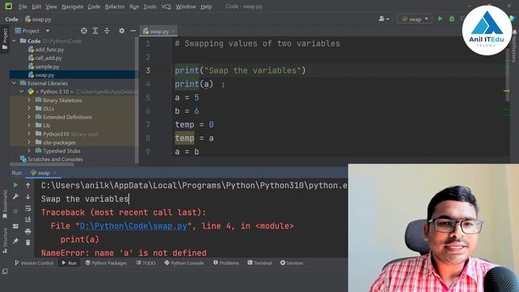Rerun swap using Run panel play icon
The image size is (519, 292).
tap(15, 185)
